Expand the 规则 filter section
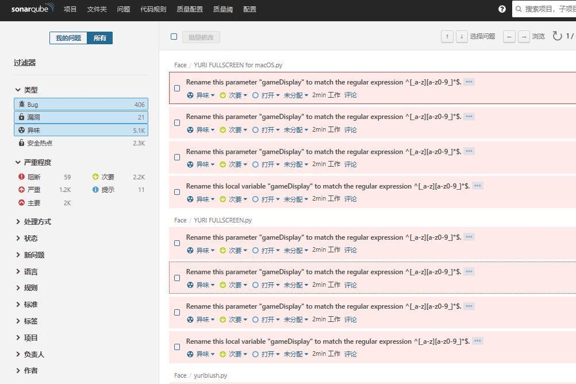576x384 pixels. (26, 288)
